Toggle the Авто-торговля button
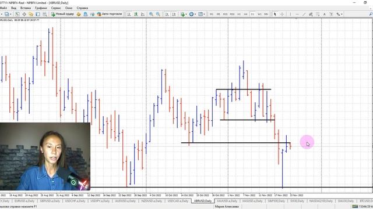 110,14
